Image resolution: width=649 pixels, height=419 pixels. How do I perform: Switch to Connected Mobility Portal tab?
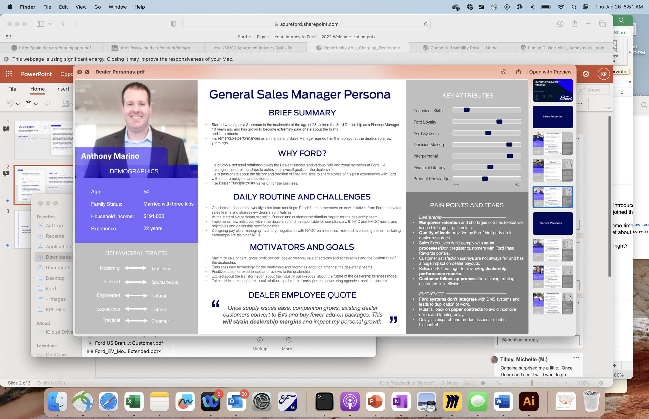coord(460,48)
